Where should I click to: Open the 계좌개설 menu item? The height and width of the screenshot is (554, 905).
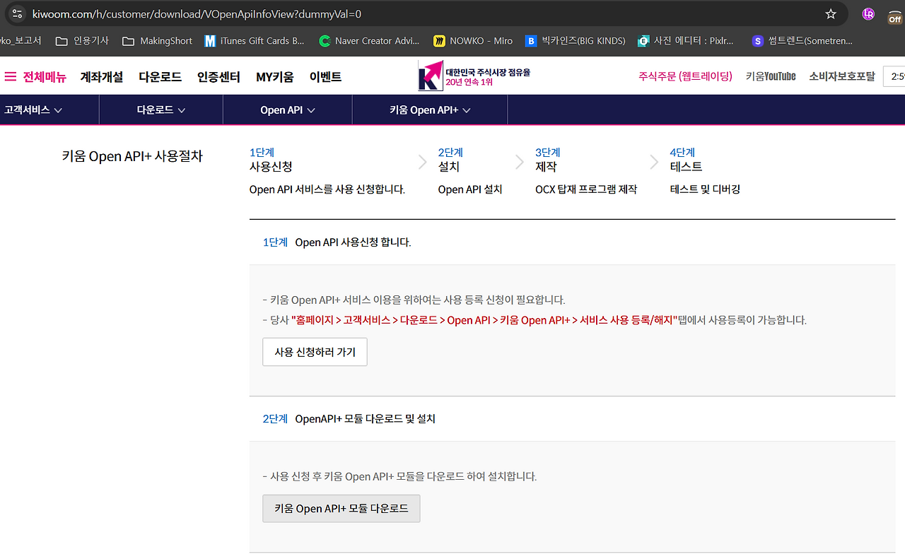[x=102, y=77]
